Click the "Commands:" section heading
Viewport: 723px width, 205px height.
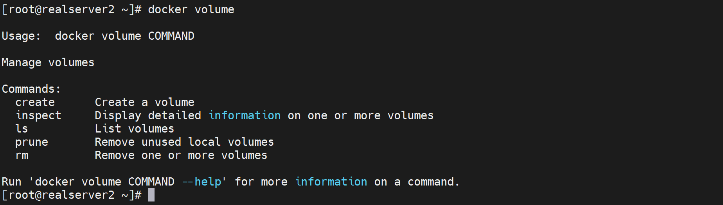31,89
